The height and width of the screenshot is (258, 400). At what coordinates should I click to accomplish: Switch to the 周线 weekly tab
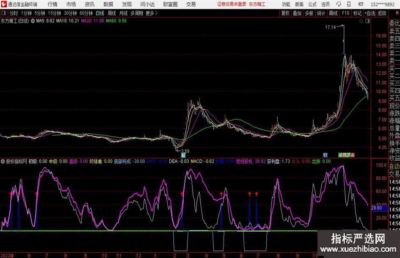coord(111,13)
